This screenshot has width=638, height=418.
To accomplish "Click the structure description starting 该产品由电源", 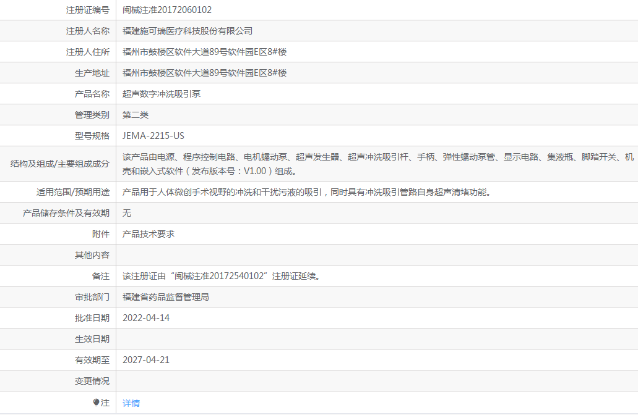I will click(378, 164).
